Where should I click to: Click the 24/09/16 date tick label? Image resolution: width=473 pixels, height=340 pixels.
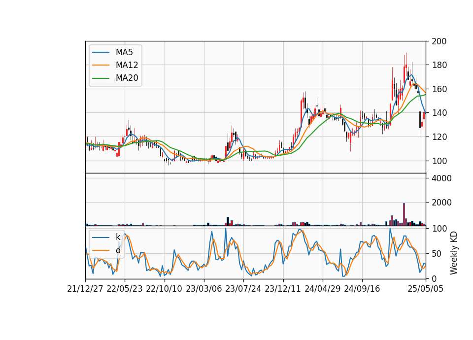click(362, 289)
